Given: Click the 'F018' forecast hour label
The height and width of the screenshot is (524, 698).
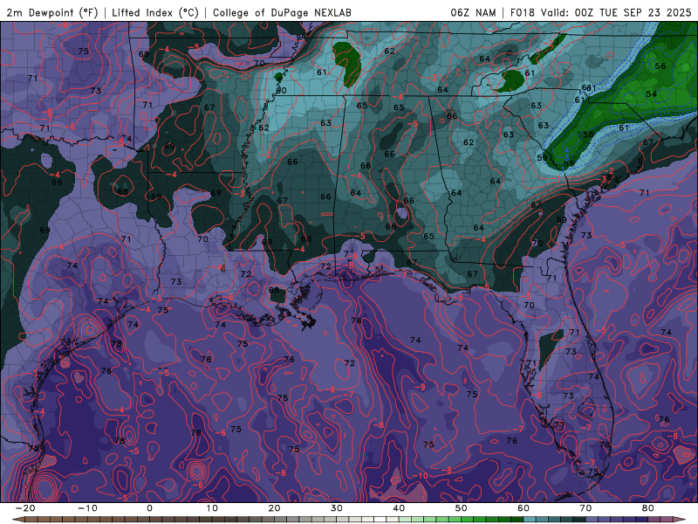Looking at the screenshot, I should coord(522,12).
